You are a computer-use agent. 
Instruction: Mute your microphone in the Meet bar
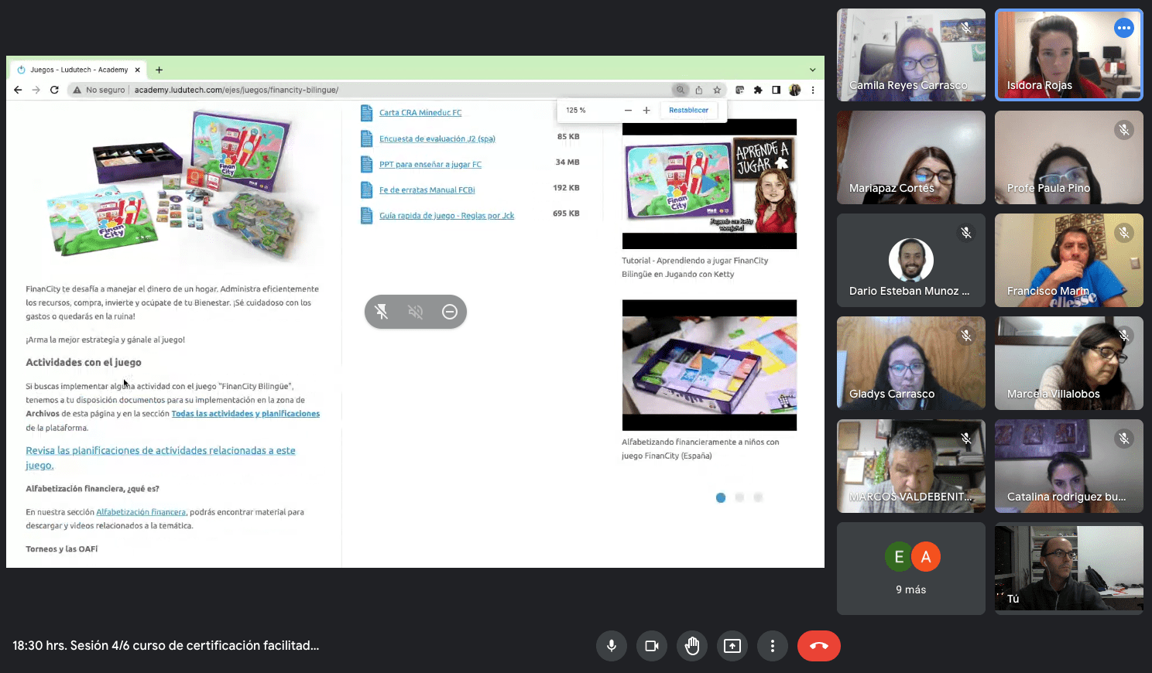pyautogui.click(x=612, y=646)
